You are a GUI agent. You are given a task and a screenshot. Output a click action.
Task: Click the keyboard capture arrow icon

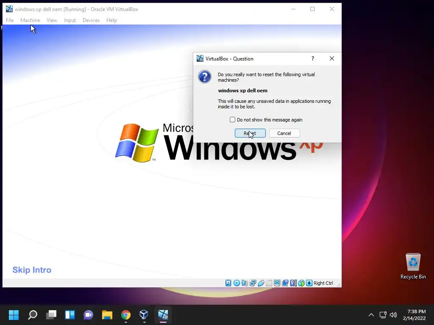tap(309, 283)
